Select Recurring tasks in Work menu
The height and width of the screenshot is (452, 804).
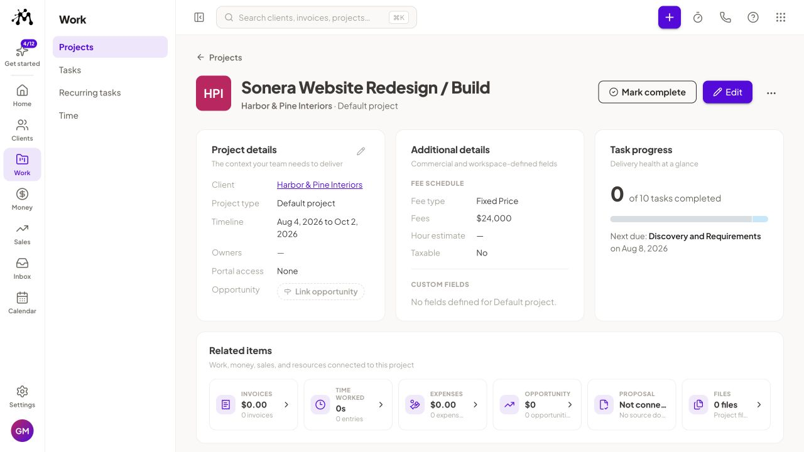pyautogui.click(x=110, y=92)
